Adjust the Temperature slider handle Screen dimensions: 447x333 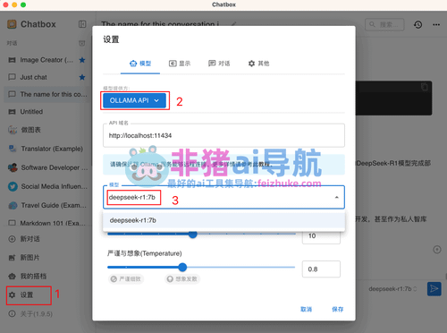tap(182, 268)
